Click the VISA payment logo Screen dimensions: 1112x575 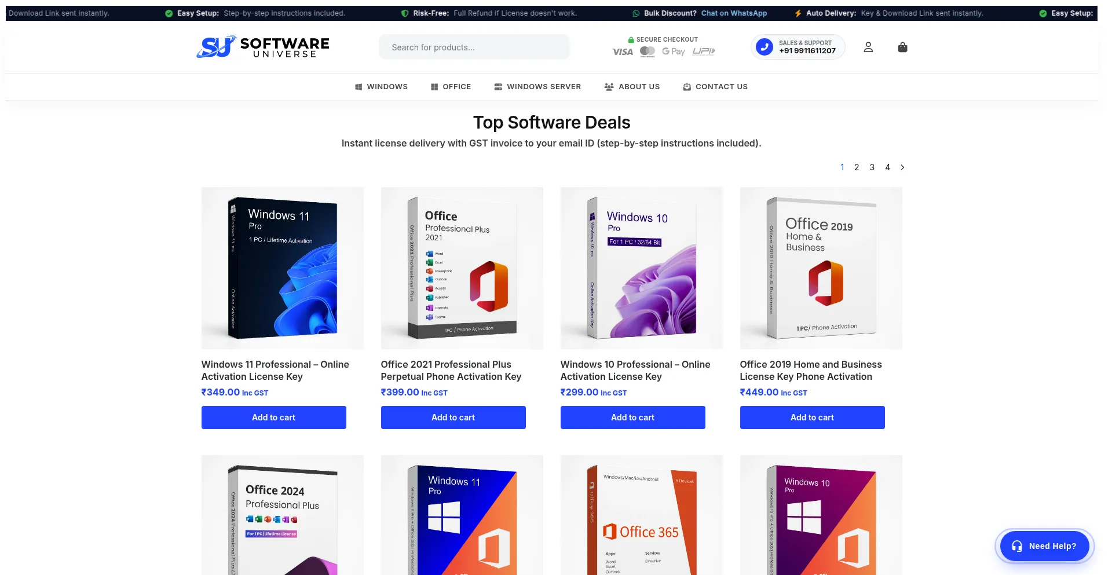623,52
